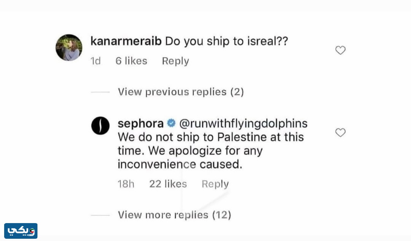Click Sephora's "We do not ship" reply text

(x=211, y=151)
